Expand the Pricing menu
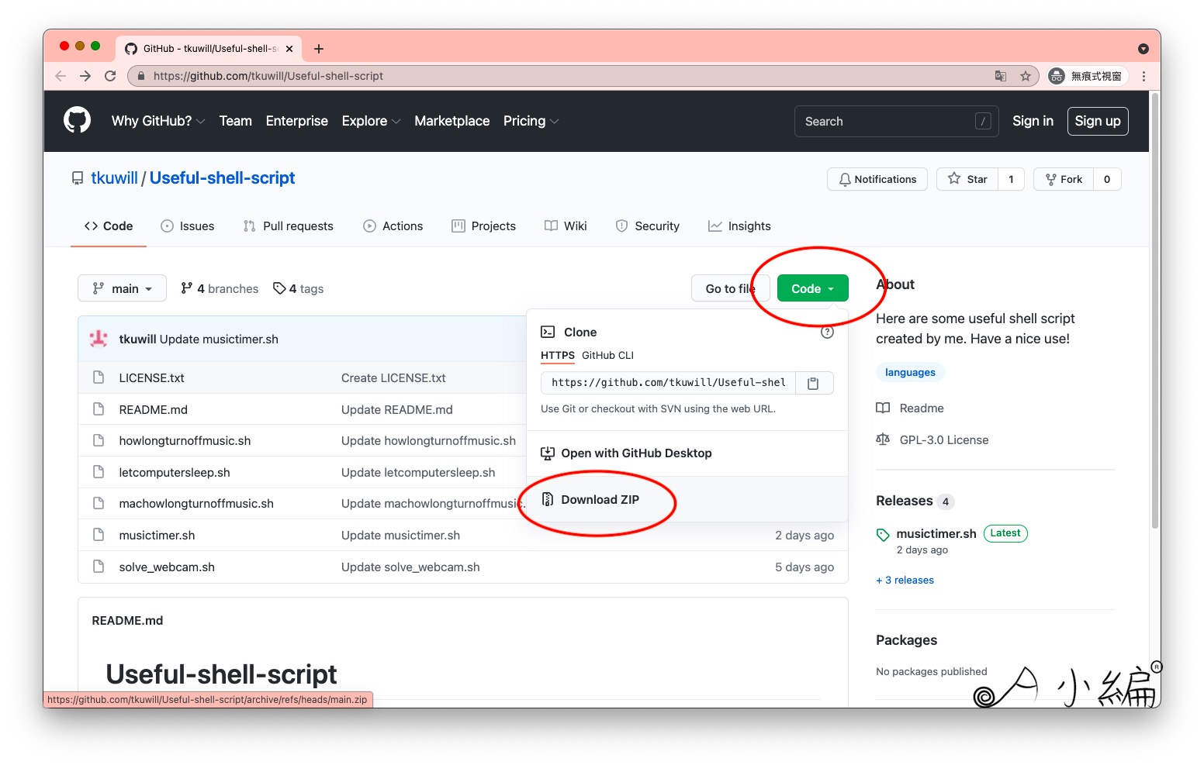Viewport: 1204px width, 765px height. pos(531,121)
